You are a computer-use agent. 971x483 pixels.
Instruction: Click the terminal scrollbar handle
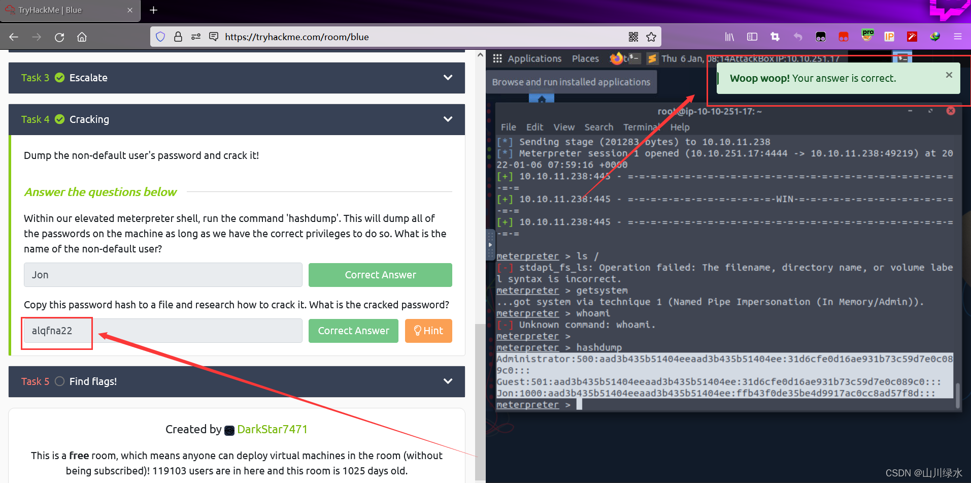point(958,396)
